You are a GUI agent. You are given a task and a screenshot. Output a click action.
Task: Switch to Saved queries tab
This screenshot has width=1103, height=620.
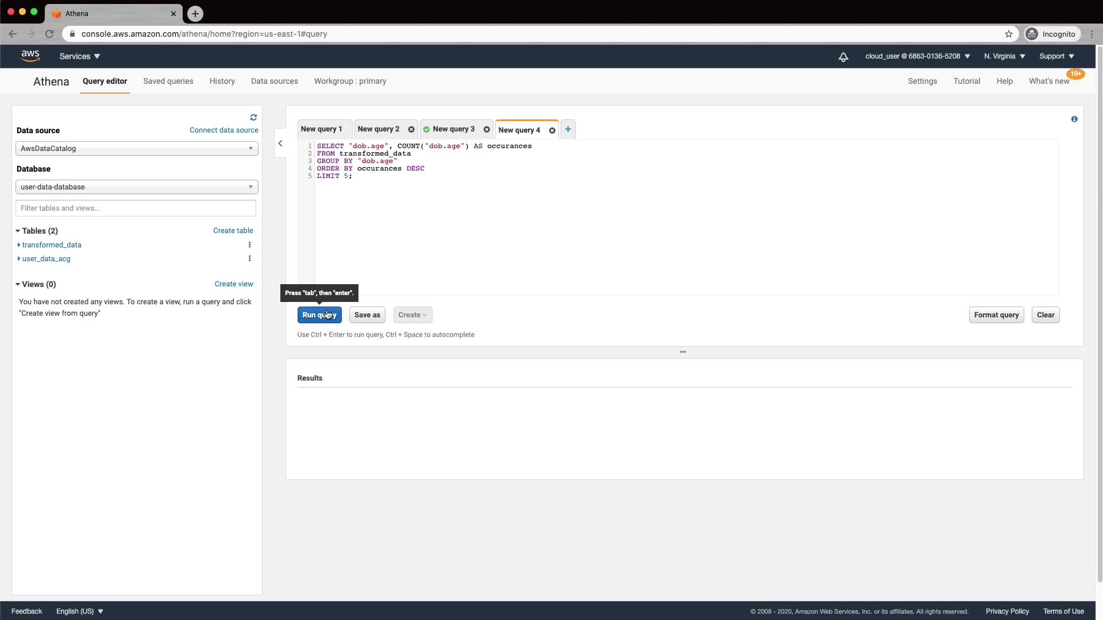168,82
